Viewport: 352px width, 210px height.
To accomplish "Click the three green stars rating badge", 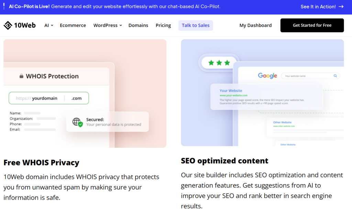I will (x=219, y=63).
